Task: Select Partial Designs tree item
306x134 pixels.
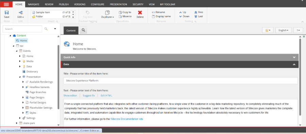Action: pyautogui.click(x=36, y=102)
